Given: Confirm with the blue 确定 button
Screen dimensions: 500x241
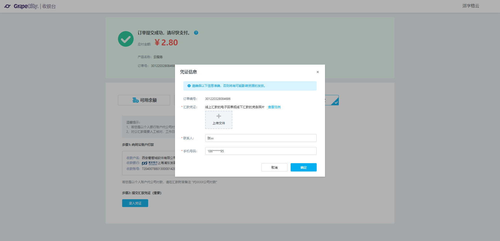Looking at the screenshot, I should pyautogui.click(x=303, y=167).
